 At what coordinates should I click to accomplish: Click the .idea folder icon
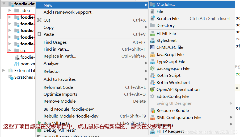pos(16,10)
